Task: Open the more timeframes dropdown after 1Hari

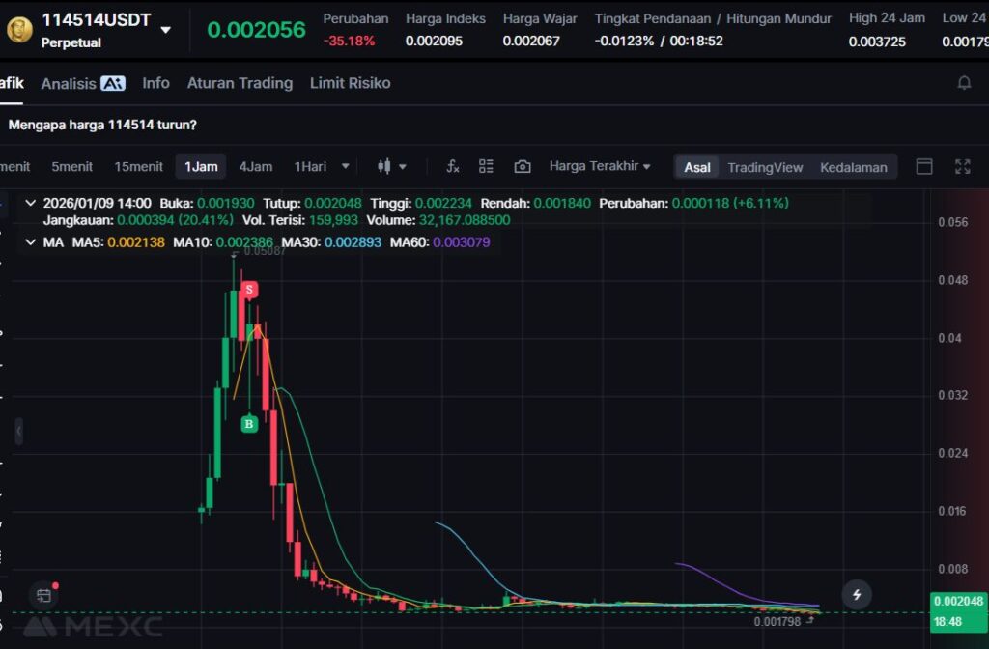Action: (346, 166)
